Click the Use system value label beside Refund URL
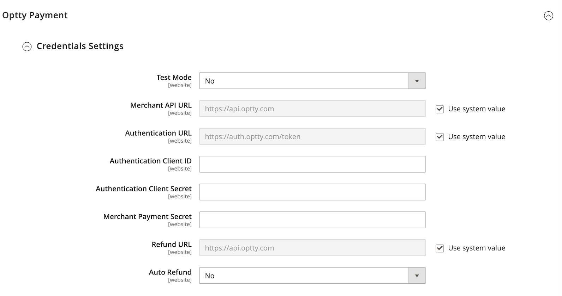This screenshot has height=296, width=562. 476,248
